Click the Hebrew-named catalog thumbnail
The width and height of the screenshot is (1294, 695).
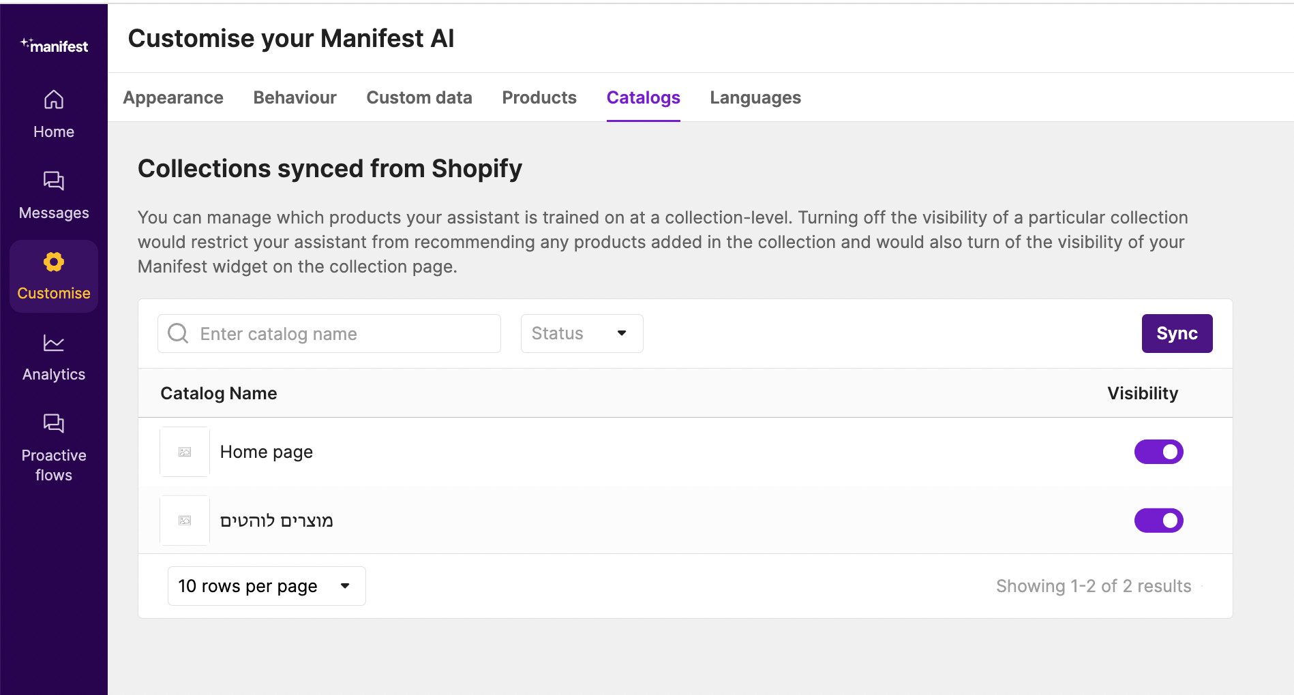point(185,521)
